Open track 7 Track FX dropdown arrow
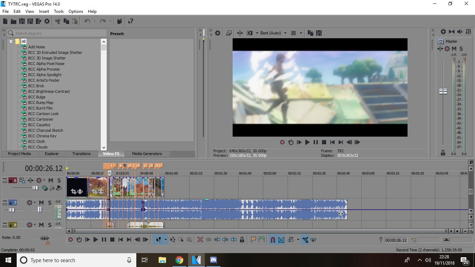This screenshot has height=267, width=475. pyautogui.click(x=35, y=203)
